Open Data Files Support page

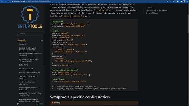coord(26,69)
